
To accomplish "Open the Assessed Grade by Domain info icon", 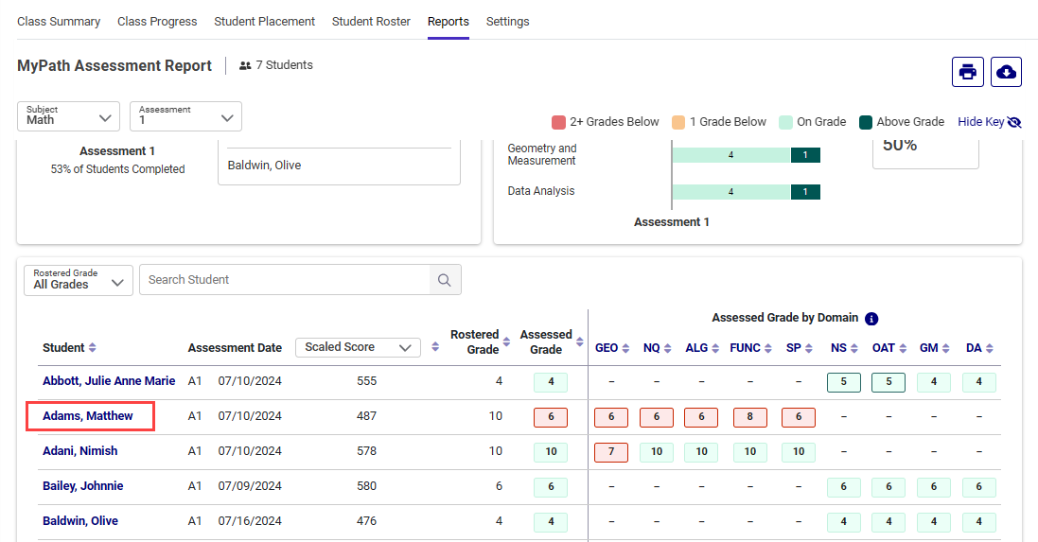I will pyautogui.click(x=871, y=319).
